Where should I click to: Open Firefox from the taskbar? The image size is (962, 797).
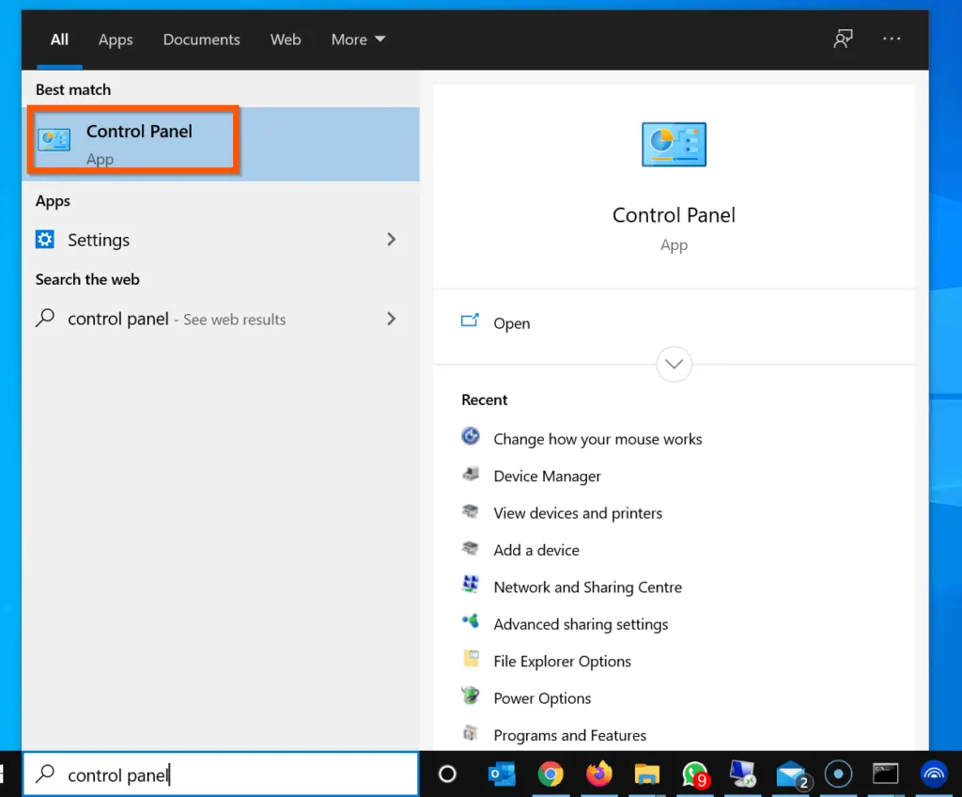(598, 774)
